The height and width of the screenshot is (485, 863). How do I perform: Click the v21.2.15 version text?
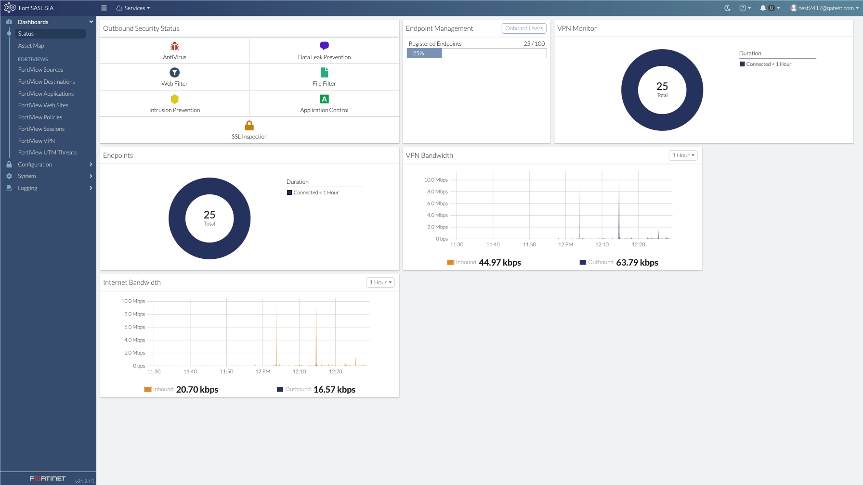[x=84, y=481]
